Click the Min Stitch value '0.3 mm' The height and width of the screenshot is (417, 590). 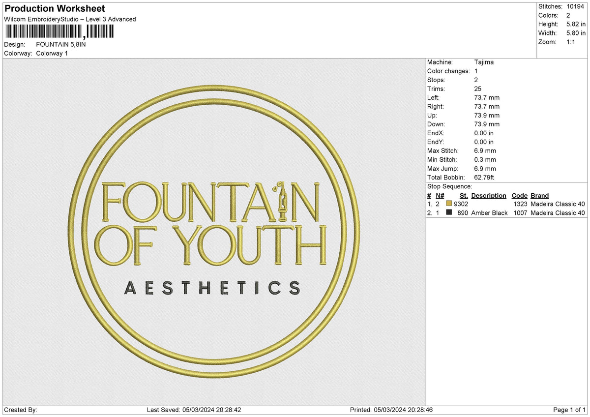click(x=485, y=160)
